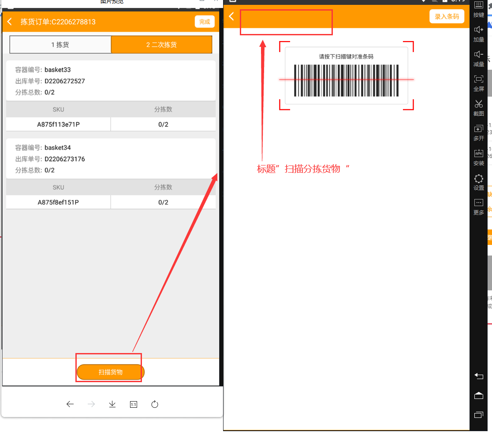
Task: Click the download arrow in image viewer
Action: [x=112, y=404]
